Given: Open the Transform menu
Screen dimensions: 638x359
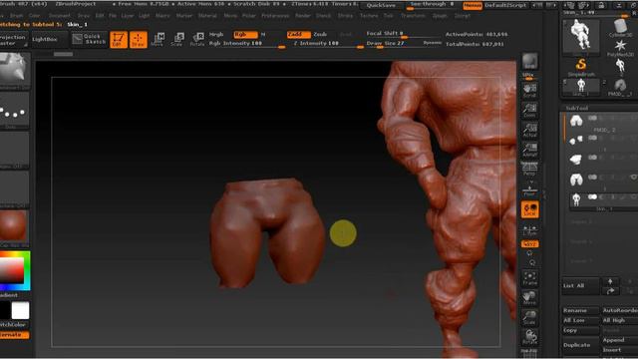Looking at the screenshot, I should (413, 16).
